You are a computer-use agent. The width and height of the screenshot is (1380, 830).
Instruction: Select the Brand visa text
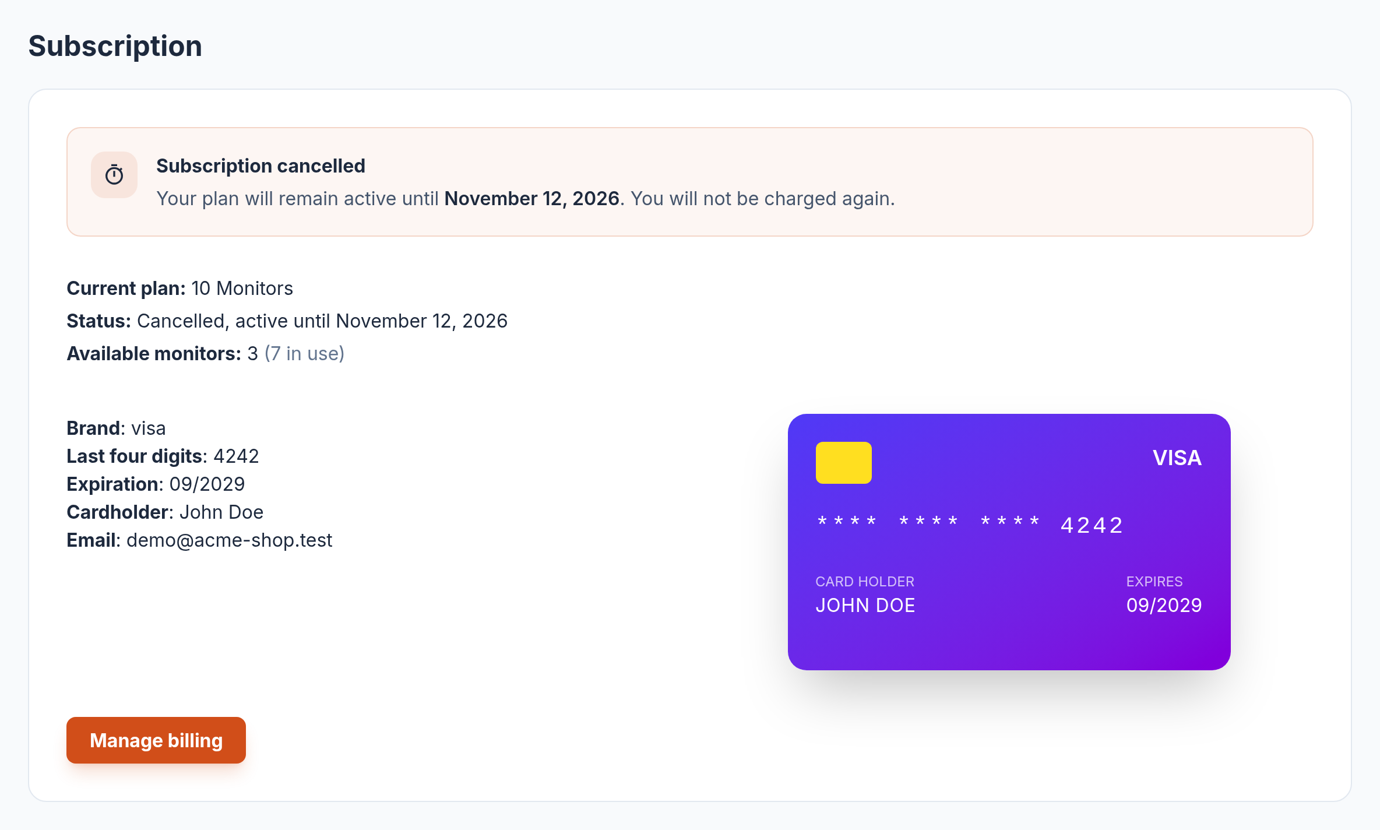pyautogui.click(x=116, y=428)
